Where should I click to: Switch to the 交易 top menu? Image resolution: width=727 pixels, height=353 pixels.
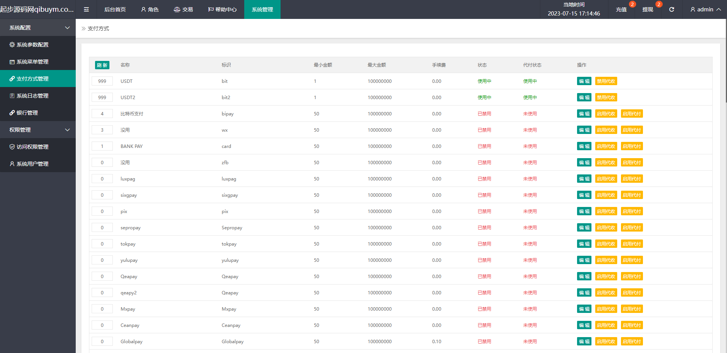pyautogui.click(x=183, y=9)
